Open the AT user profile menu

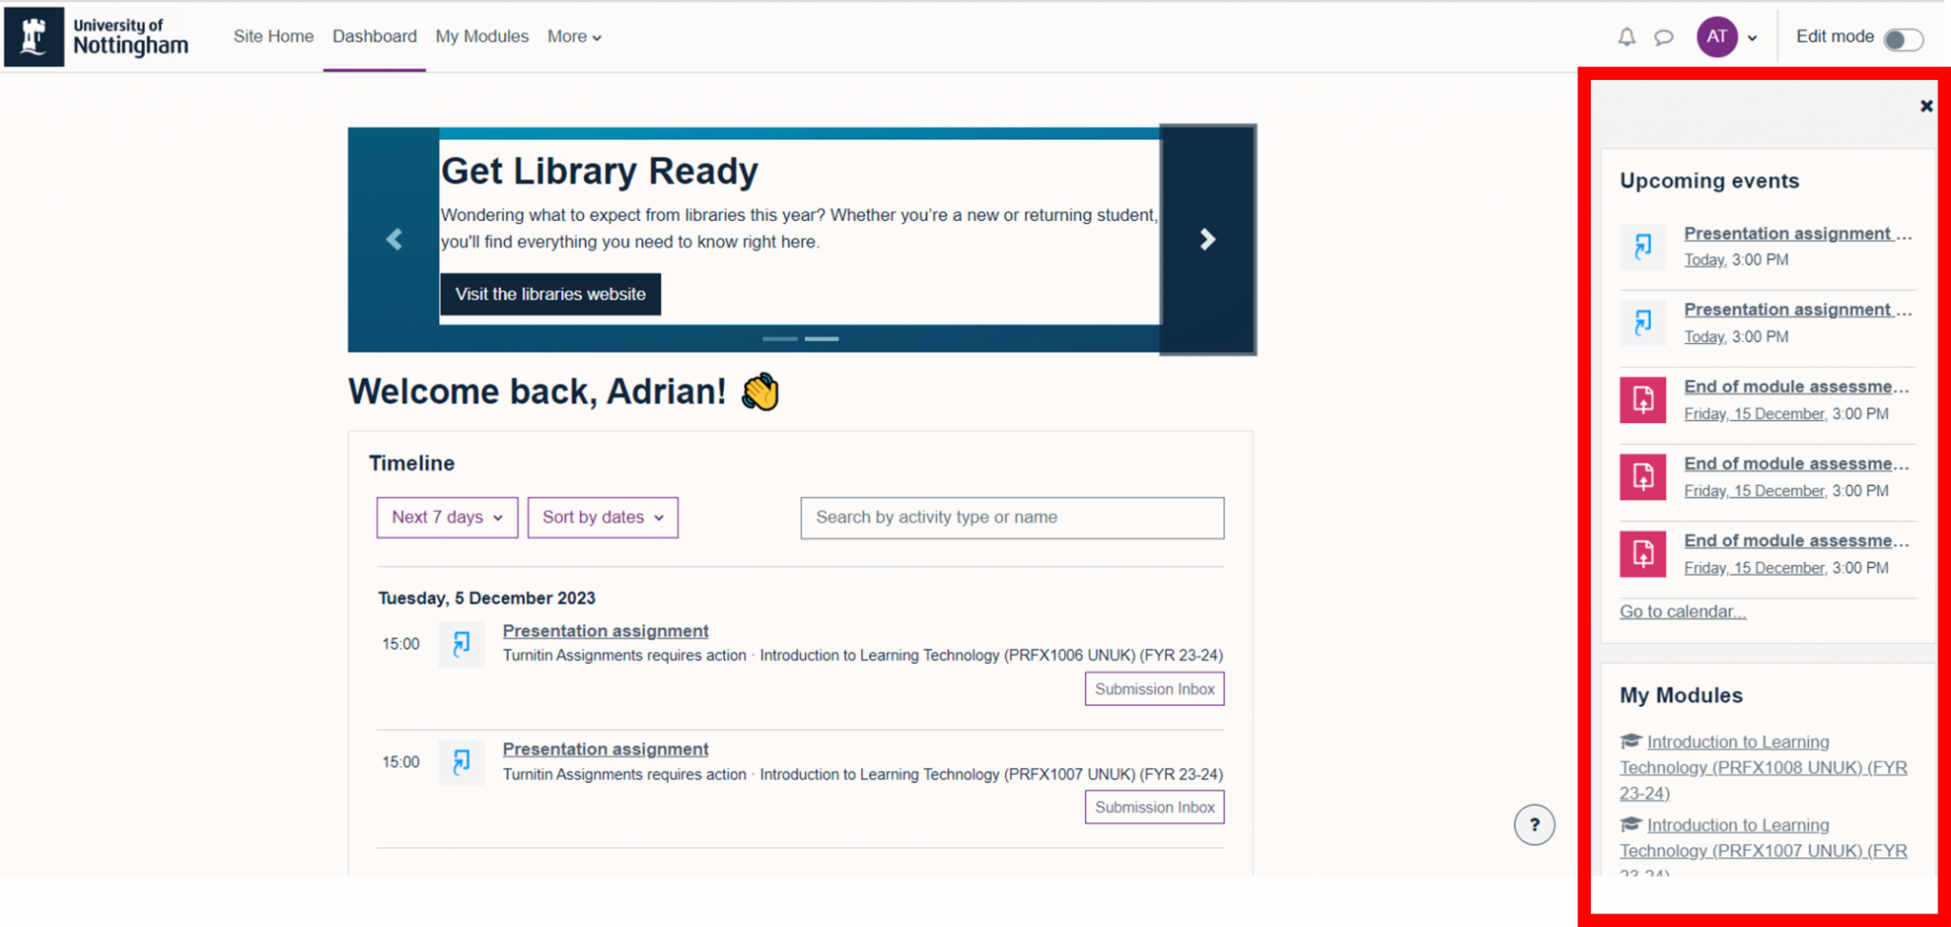(x=1726, y=37)
